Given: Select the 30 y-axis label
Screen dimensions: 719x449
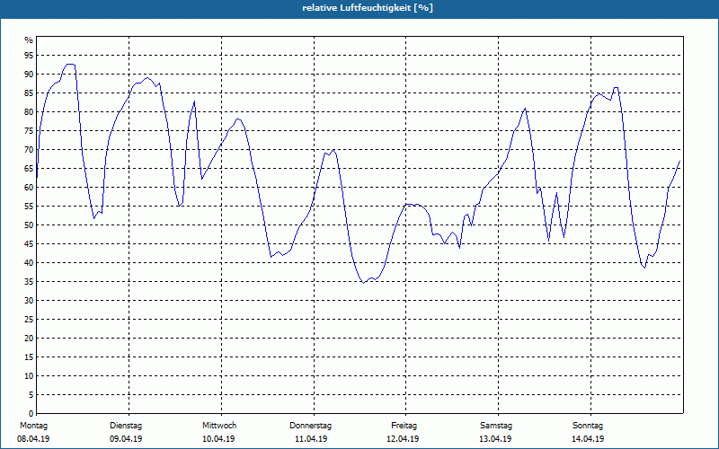Looking at the screenshot, I should [29, 300].
